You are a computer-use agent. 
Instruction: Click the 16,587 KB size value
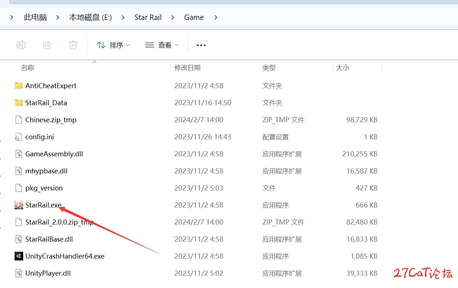point(362,171)
